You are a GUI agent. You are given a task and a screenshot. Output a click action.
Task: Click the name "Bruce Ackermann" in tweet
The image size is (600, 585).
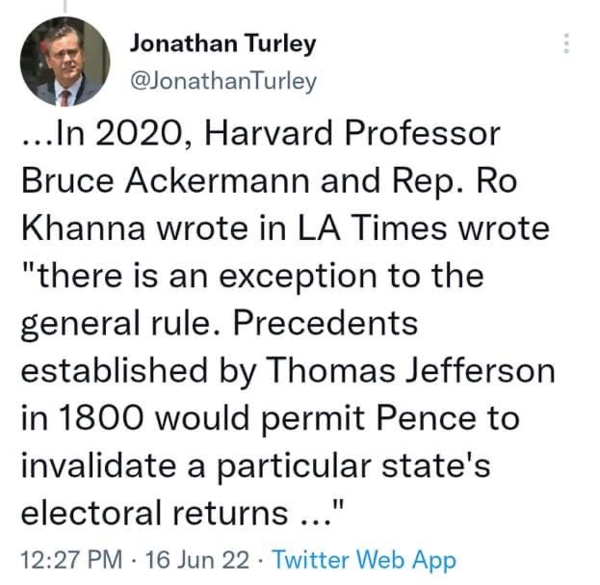166,181
